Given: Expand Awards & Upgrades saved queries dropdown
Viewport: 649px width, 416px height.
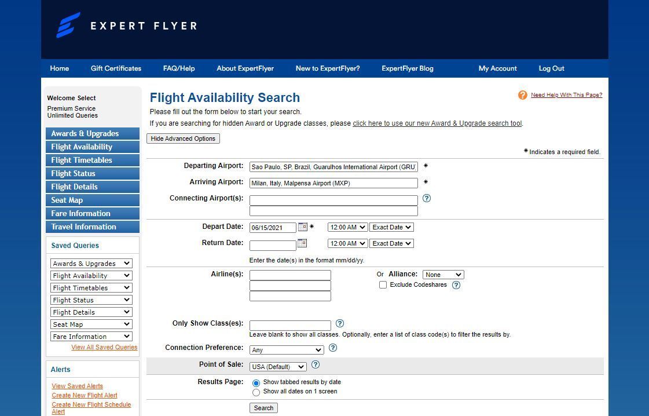Looking at the screenshot, I should coord(91,264).
